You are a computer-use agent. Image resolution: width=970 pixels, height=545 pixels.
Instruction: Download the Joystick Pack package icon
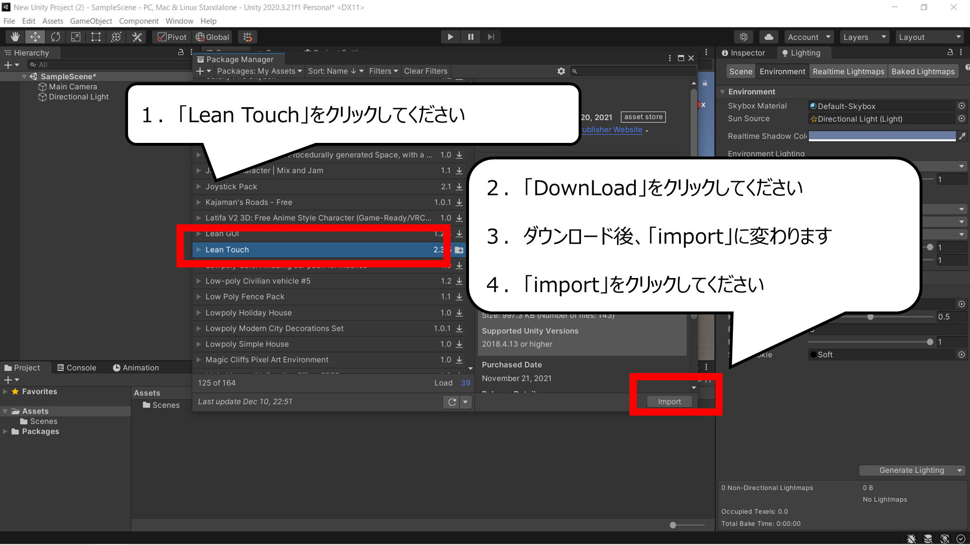459,187
